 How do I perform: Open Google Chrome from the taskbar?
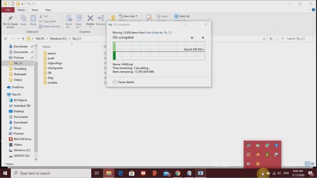178,173
